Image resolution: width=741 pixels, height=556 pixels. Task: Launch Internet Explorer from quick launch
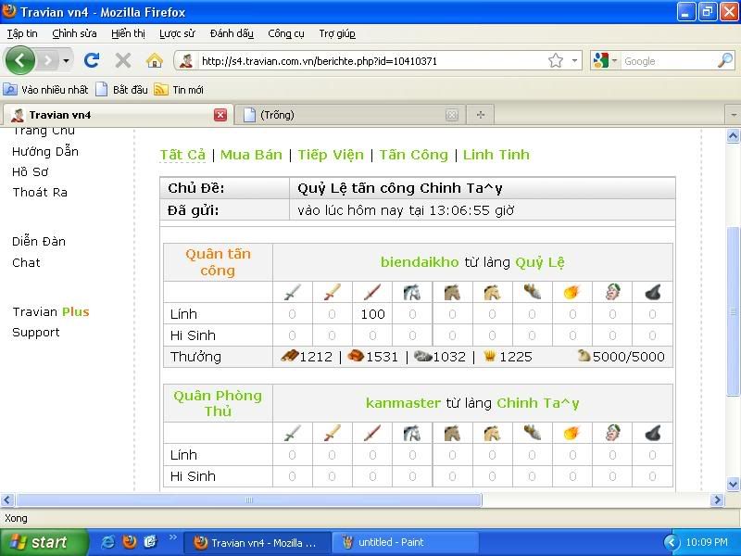pyautogui.click(x=107, y=542)
